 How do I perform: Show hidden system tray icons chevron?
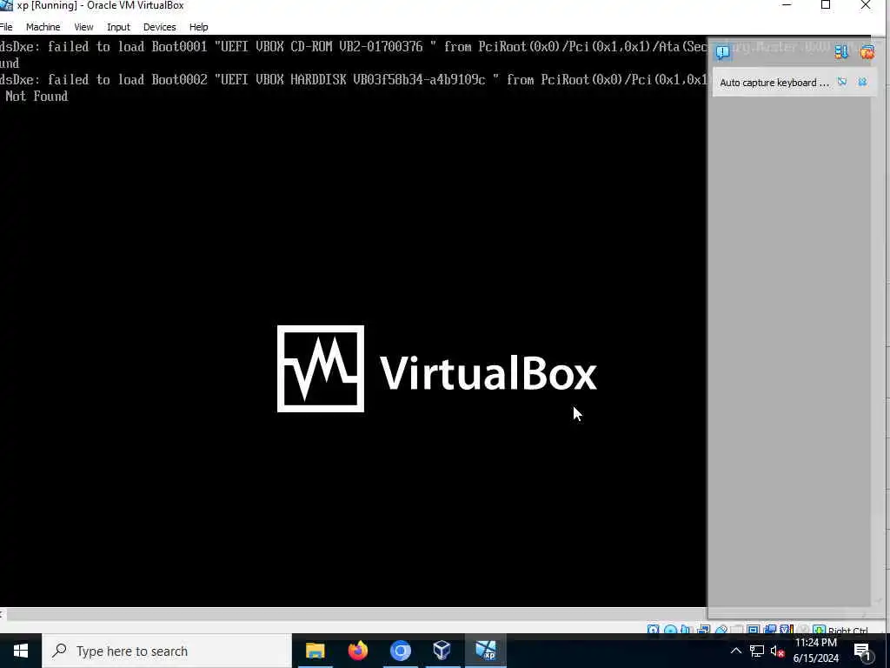pyautogui.click(x=735, y=651)
